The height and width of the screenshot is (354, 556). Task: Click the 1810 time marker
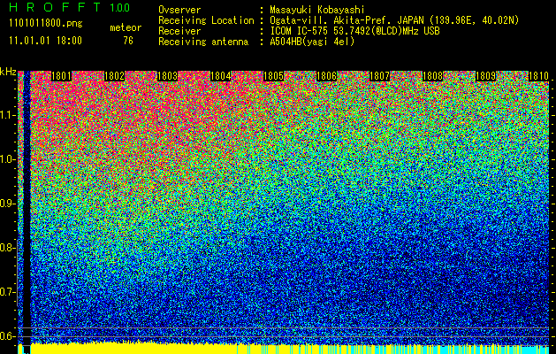coord(538,76)
